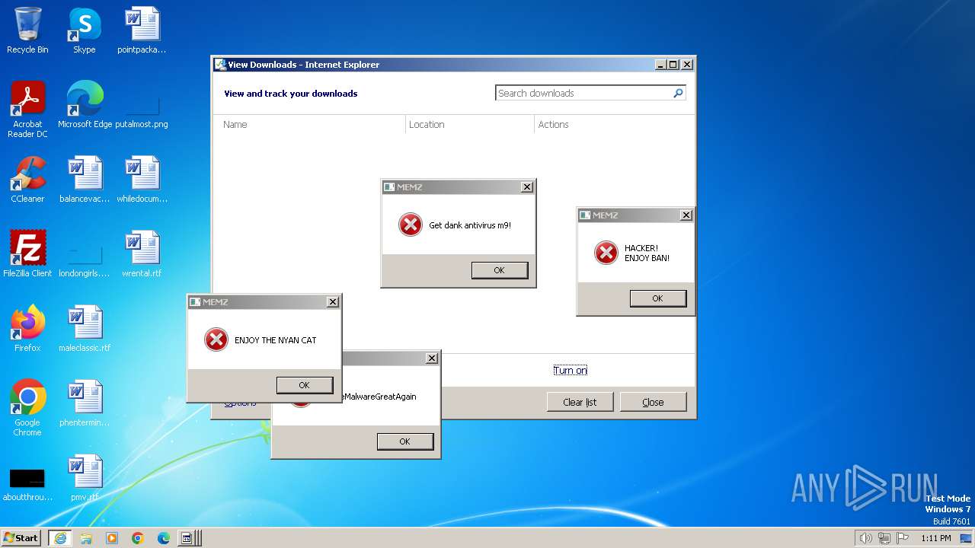Click OK on 'HACKER! ENJOY BAN!' dialog
The width and height of the screenshot is (975, 548).
coord(658,298)
